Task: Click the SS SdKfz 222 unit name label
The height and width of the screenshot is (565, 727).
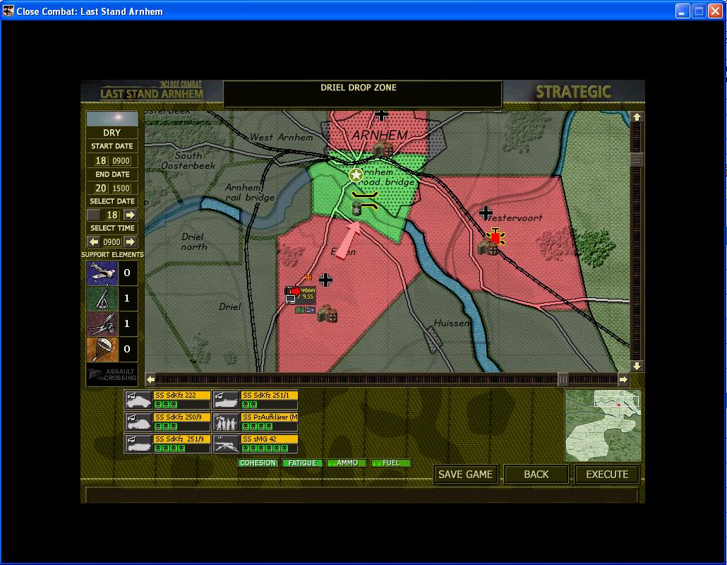Action: pos(181,395)
